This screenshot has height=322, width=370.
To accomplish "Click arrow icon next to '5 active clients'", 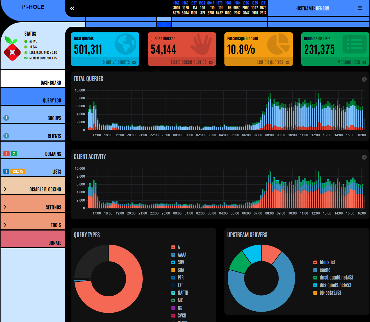I will tap(134, 62).
